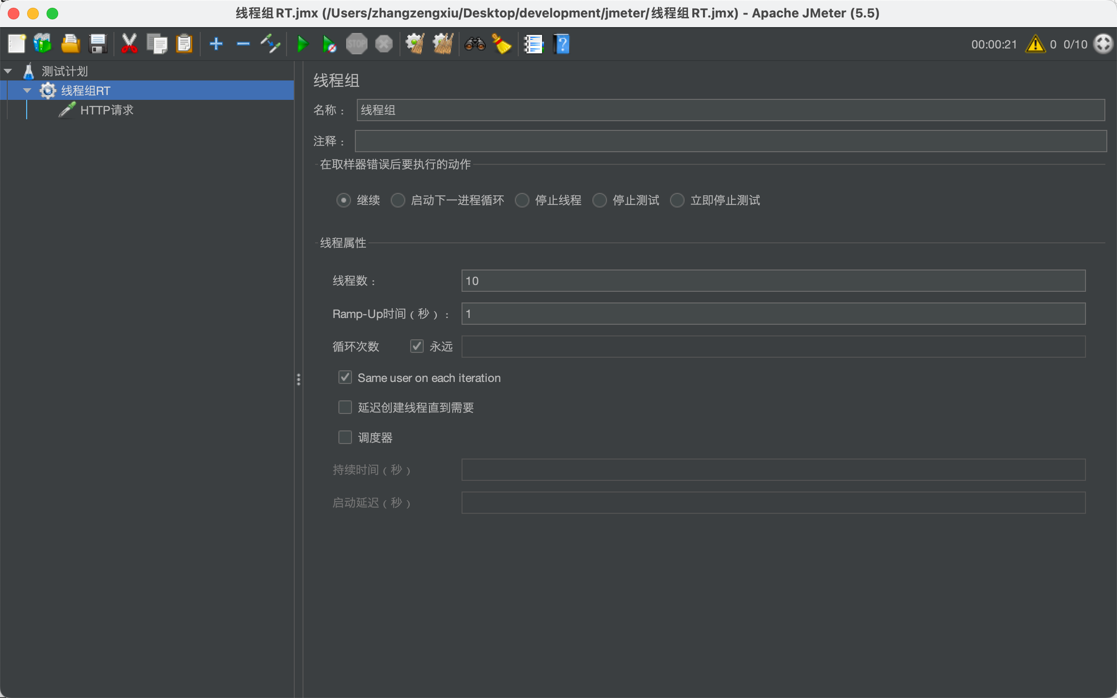This screenshot has height=698, width=1117.
Task: Click the 名称 name input field
Action: pos(731,110)
